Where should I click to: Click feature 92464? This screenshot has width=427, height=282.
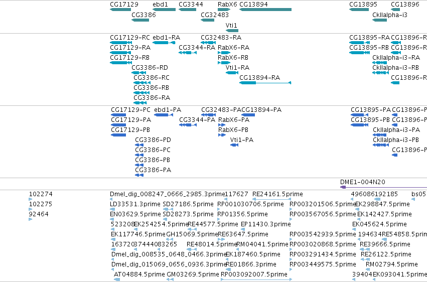coord(30,219)
